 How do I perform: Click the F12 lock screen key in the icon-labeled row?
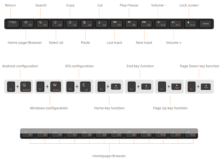(x=190, y=24)
